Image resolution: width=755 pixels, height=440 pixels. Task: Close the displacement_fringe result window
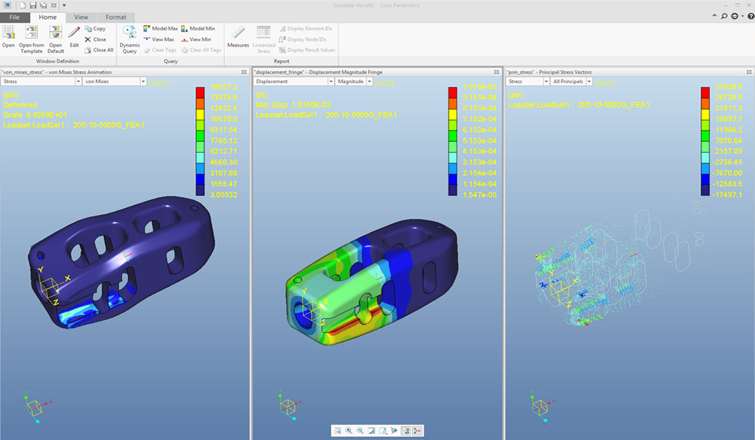click(496, 72)
